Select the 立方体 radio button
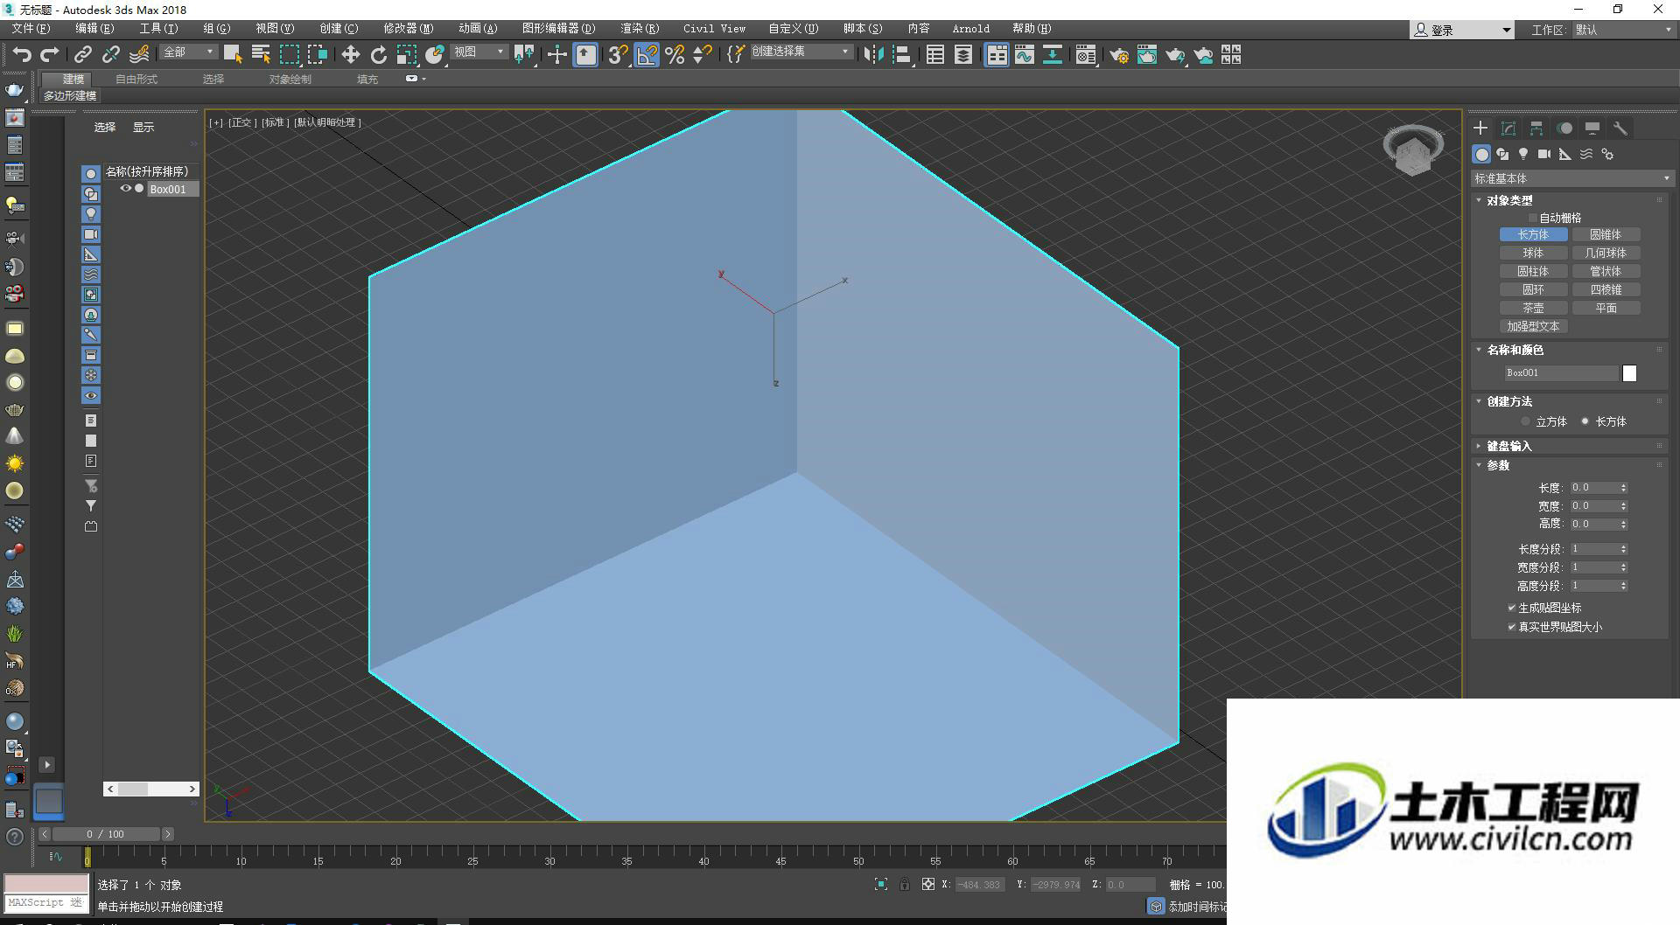This screenshot has width=1680, height=925. [1526, 421]
